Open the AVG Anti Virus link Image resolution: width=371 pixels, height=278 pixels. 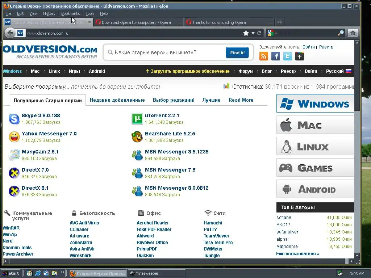(x=84, y=223)
